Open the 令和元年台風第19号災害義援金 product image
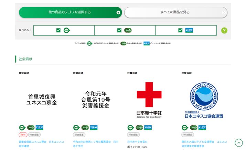 pyautogui.click(x=96, y=100)
